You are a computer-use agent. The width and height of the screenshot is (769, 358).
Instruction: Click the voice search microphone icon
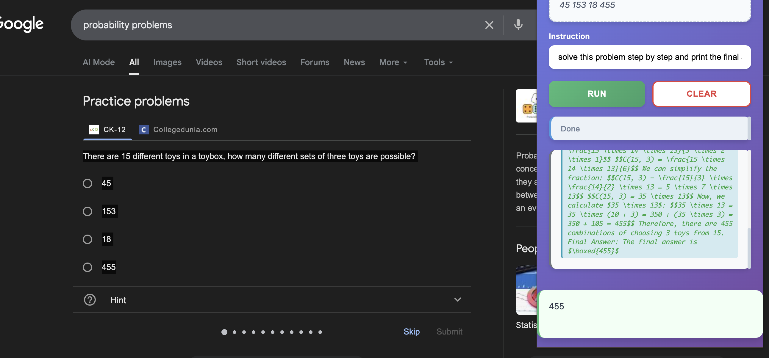pyautogui.click(x=518, y=25)
